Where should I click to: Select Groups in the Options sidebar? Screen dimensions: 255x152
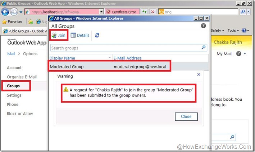[13, 86]
